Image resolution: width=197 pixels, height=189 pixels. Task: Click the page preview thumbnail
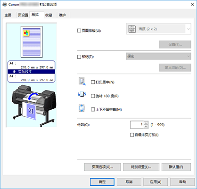(x=32, y=42)
